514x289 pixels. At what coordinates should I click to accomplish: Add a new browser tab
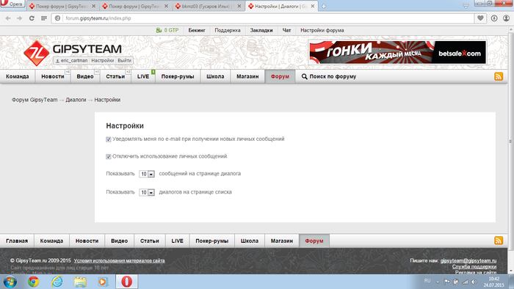[x=324, y=6]
